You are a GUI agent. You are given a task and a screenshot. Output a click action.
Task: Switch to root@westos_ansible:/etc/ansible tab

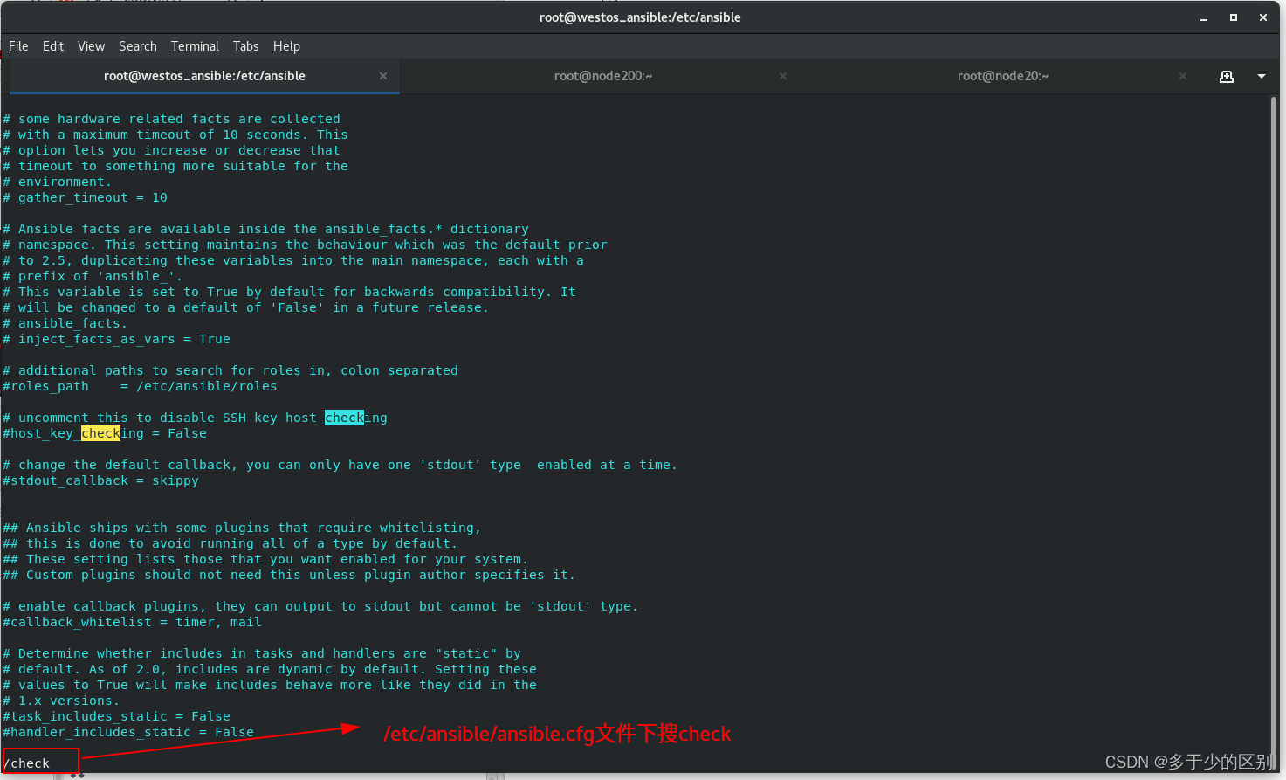click(x=204, y=76)
